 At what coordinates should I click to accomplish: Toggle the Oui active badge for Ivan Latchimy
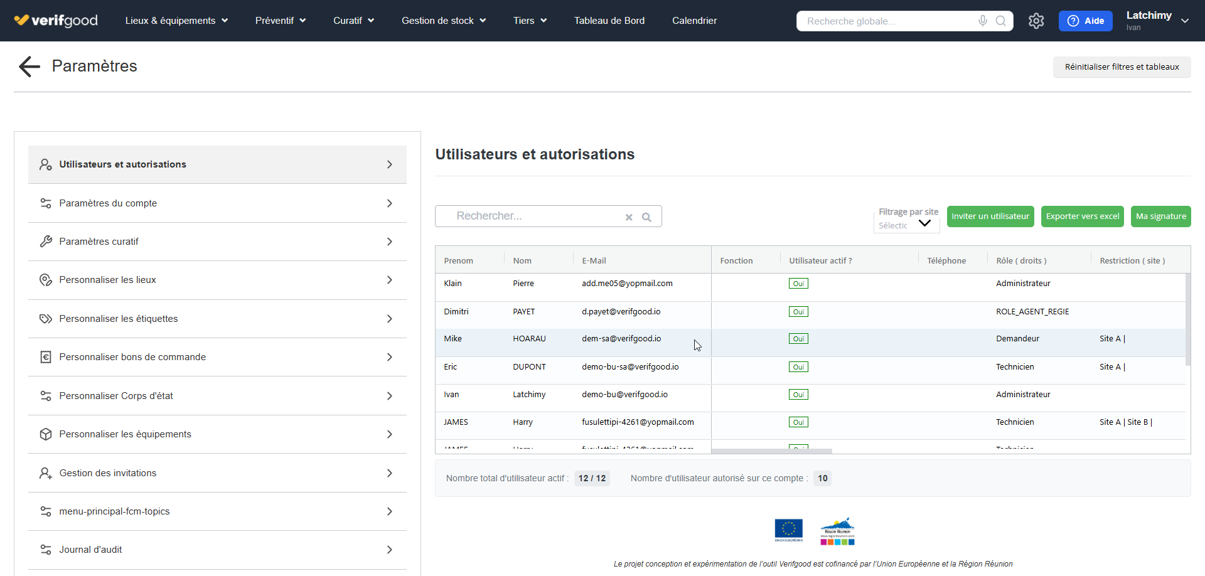pyautogui.click(x=798, y=395)
